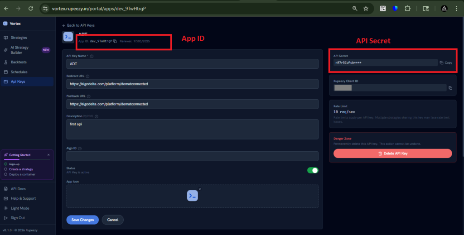Open the Strategies section in sidebar
The width and height of the screenshot is (464, 235).
pyautogui.click(x=19, y=38)
